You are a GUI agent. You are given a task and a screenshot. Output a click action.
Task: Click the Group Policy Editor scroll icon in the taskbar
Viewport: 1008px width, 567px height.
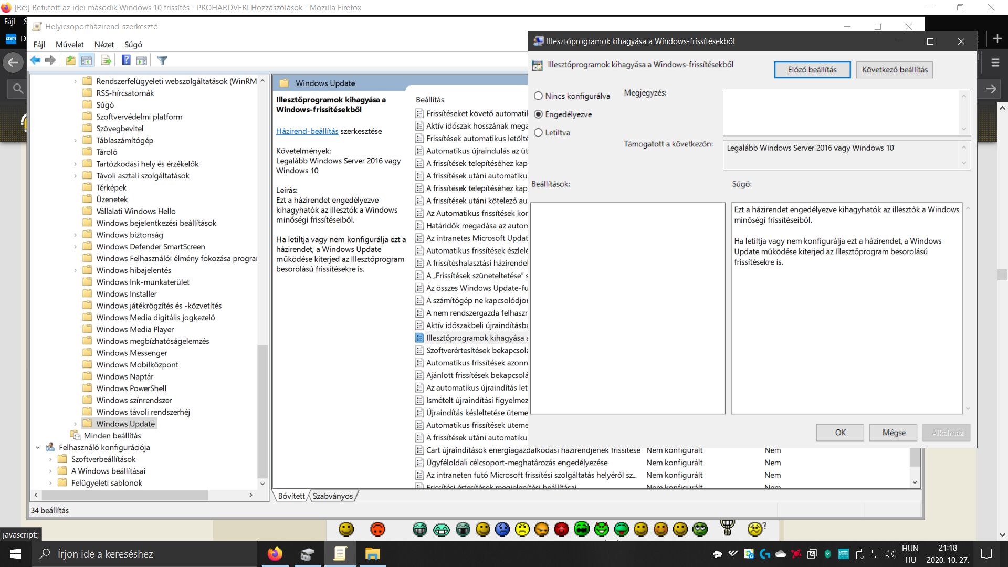pos(340,554)
